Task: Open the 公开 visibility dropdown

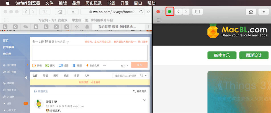Action: pyautogui.click(x=125, y=66)
